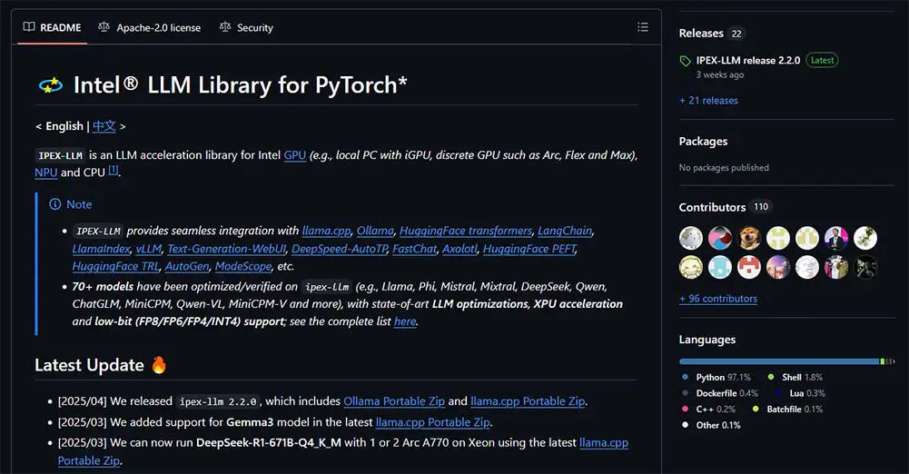Screen dimensions: 909x474
Task: View the + 96 contributors link
Action: [x=718, y=299]
